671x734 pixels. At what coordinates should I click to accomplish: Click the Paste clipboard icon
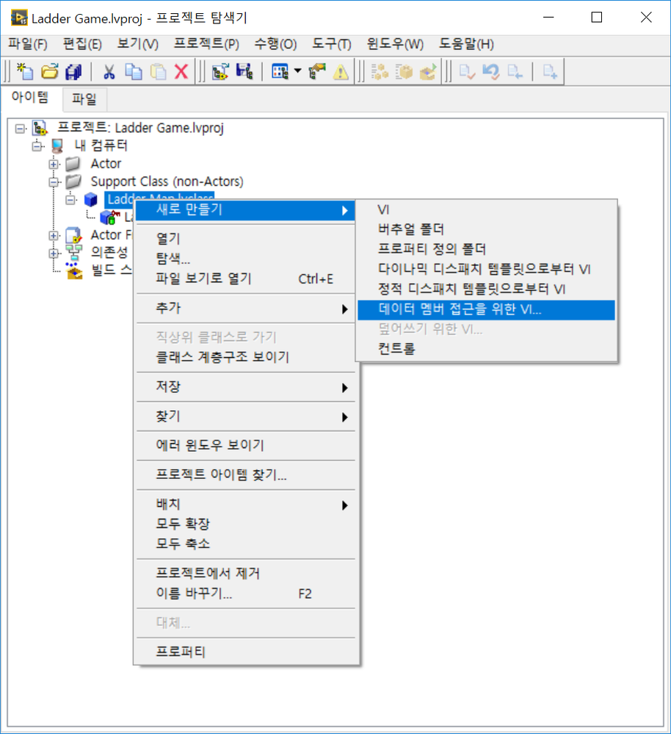[x=159, y=71]
